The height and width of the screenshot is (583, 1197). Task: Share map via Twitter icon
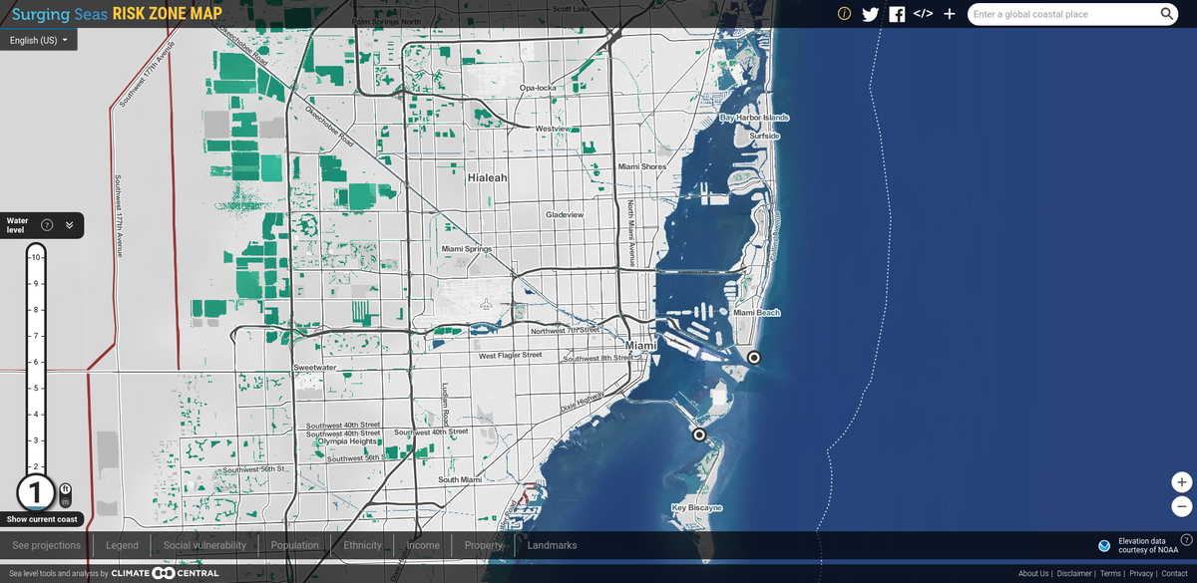click(870, 14)
